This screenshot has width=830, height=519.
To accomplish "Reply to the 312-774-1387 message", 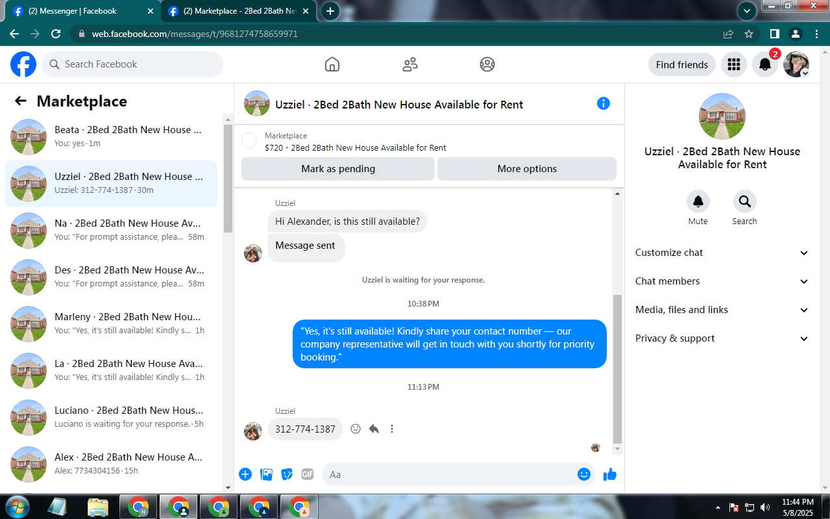I will pos(374,429).
